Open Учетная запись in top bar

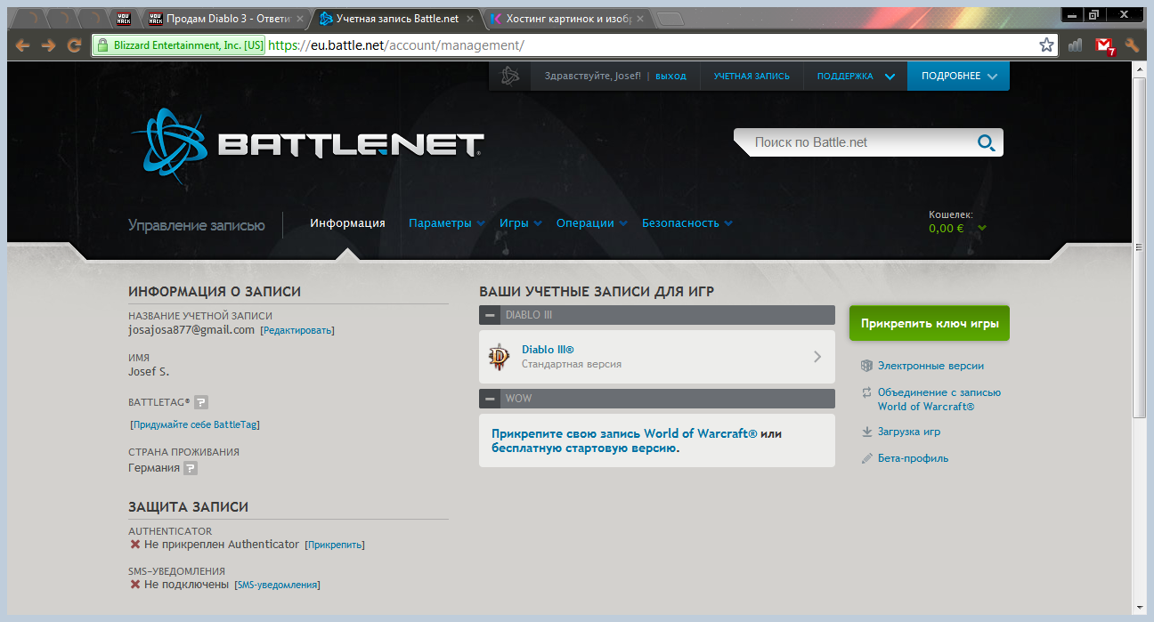pyautogui.click(x=752, y=77)
